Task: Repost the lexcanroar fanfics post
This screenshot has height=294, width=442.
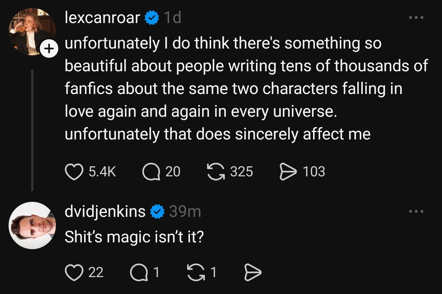Action: 215,171
